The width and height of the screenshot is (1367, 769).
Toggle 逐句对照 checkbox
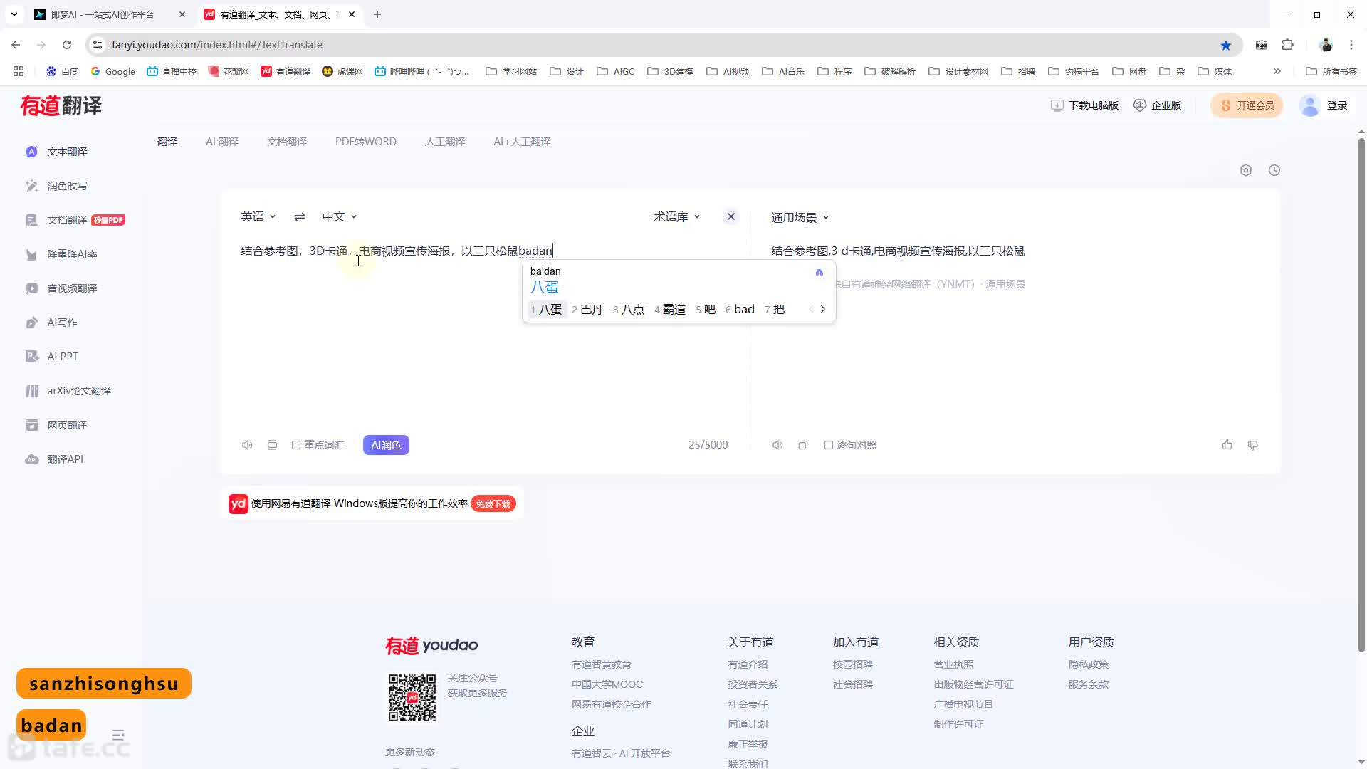pos(829,445)
